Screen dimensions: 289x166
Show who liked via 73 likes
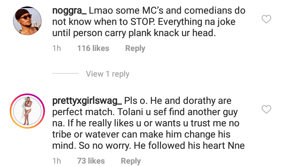click(91, 161)
